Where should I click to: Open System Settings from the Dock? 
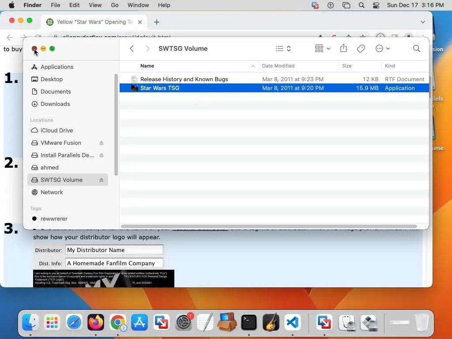pyautogui.click(x=184, y=322)
